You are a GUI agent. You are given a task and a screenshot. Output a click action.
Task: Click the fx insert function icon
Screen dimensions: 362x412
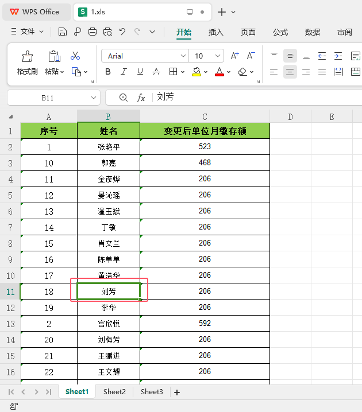click(x=141, y=98)
